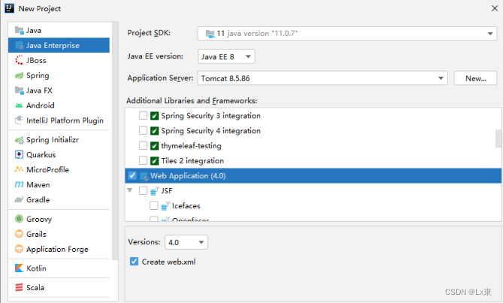Screen dimensions: 503x303
Task: Click the green check icon beside Tiles 2 integration
Action: click(x=154, y=161)
